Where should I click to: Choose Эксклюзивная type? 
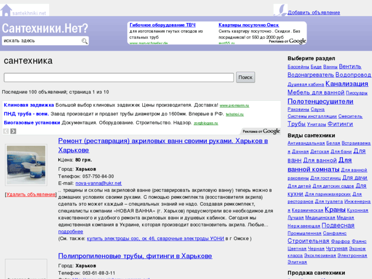(x=320, y=255)
